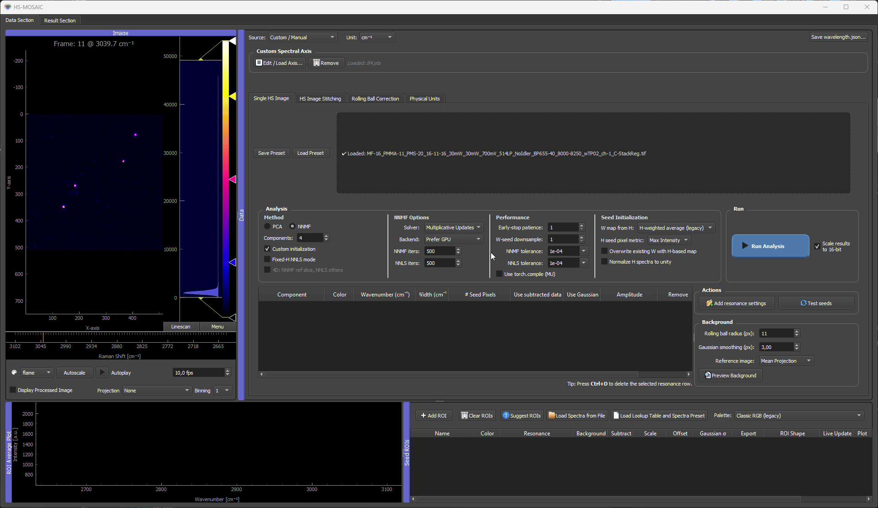The width and height of the screenshot is (878, 508).
Task: Click Add resonance settings
Action: point(736,303)
